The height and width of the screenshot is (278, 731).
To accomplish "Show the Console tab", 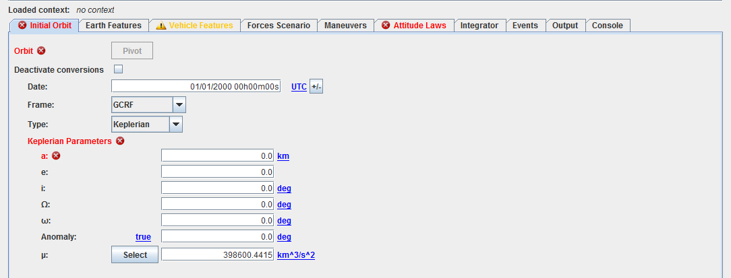I will pyautogui.click(x=607, y=26).
